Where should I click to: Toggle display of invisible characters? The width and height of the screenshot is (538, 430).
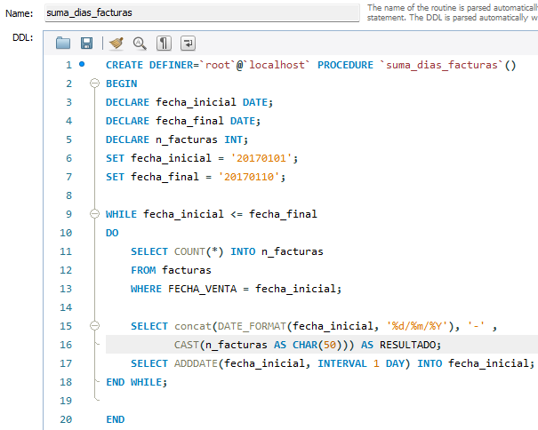[165, 43]
